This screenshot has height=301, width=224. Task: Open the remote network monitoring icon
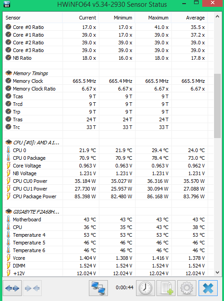98,288
